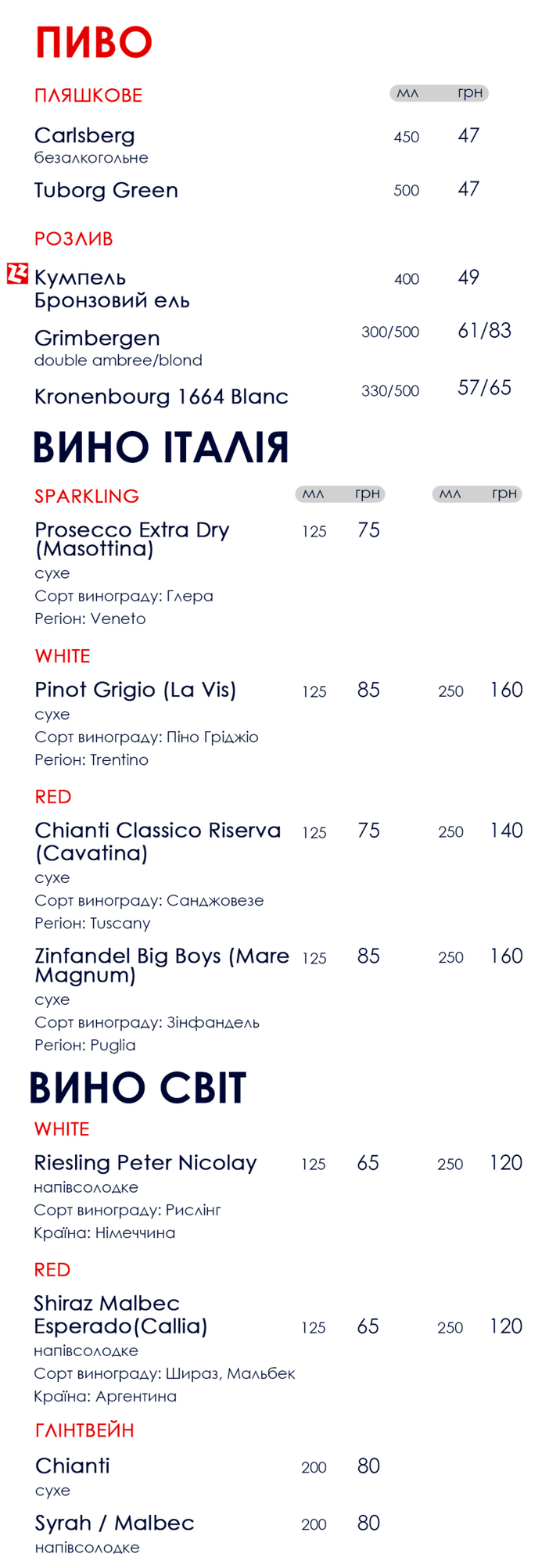Select the ПЛЯШКОВЕ subsection label
Viewport: 549px width, 1561px height.
click(x=88, y=95)
